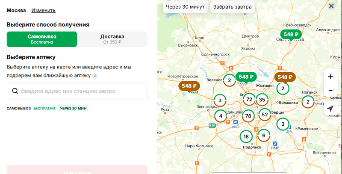Filter pharmacies by 'Через 30 минут'
This screenshot has width=342, height=174.
pos(185,7)
